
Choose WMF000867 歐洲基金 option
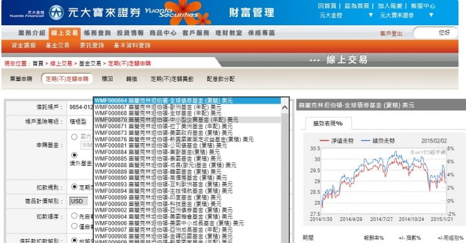click(187, 107)
